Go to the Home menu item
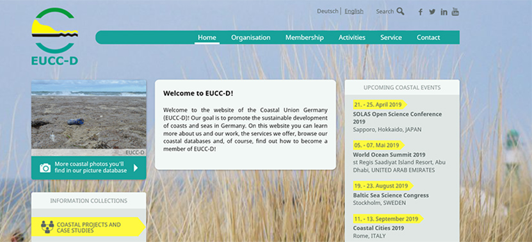 (x=207, y=37)
